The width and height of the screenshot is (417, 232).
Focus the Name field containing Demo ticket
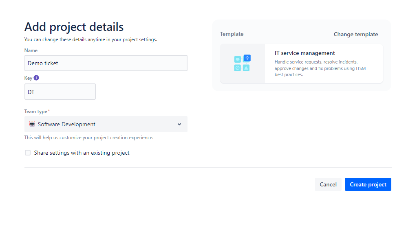[106, 63]
